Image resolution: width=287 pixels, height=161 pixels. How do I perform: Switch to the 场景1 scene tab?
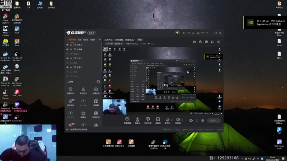93,40
